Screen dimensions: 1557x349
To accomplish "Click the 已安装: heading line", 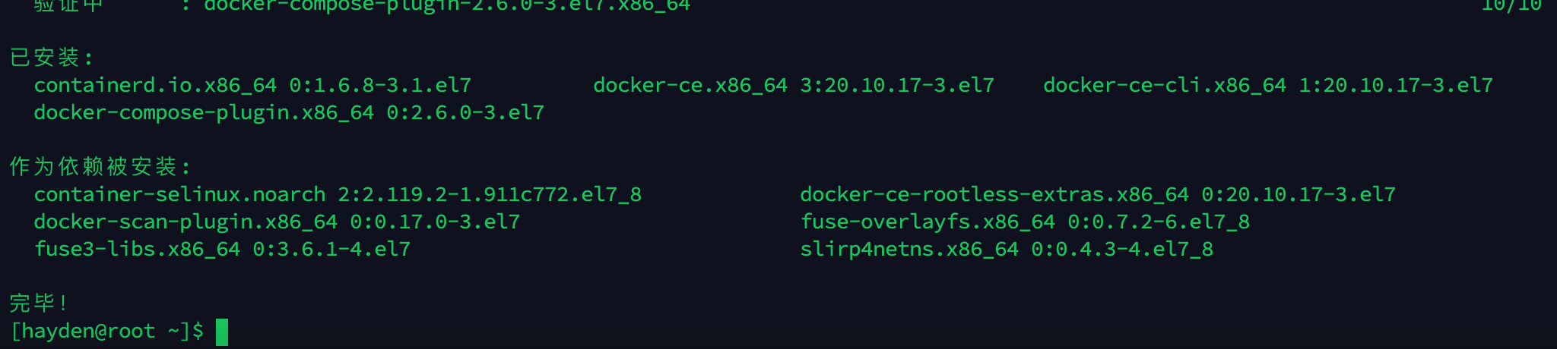I will 51,58.
